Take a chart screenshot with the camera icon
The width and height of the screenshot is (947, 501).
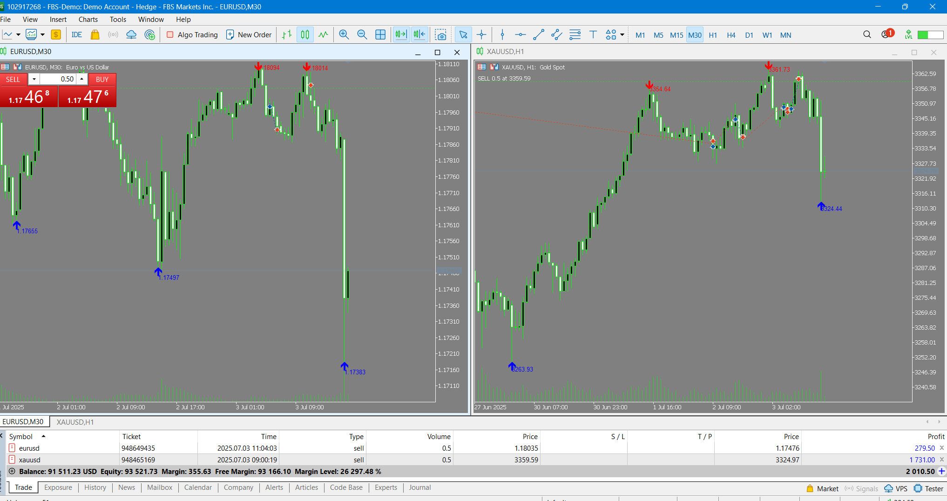pos(440,35)
